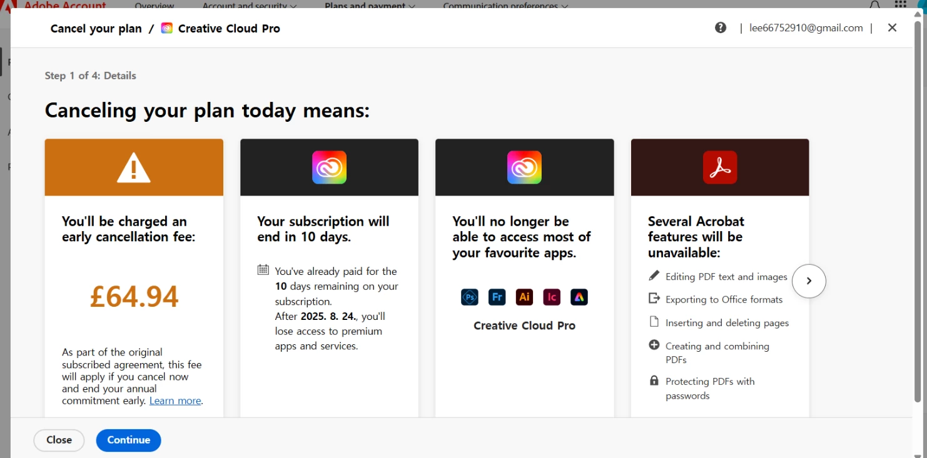Image resolution: width=927 pixels, height=458 pixels.
Task: Close the cancel plan dialog
Action: (x=892, y=27)
